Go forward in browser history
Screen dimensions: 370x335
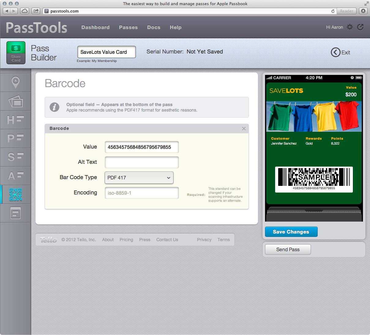click(14, 11)
